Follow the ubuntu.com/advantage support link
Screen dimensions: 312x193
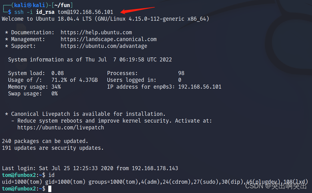point(104,46)
